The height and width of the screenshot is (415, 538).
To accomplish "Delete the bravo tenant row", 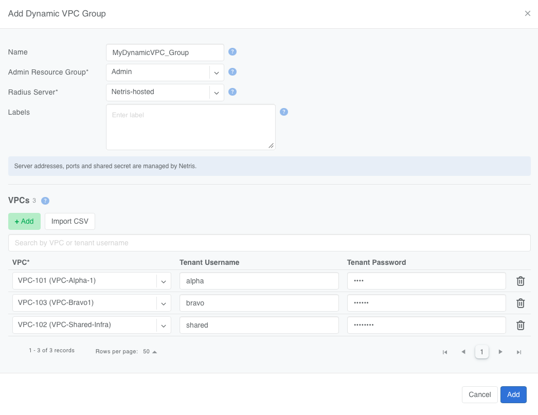I will 521,303.
